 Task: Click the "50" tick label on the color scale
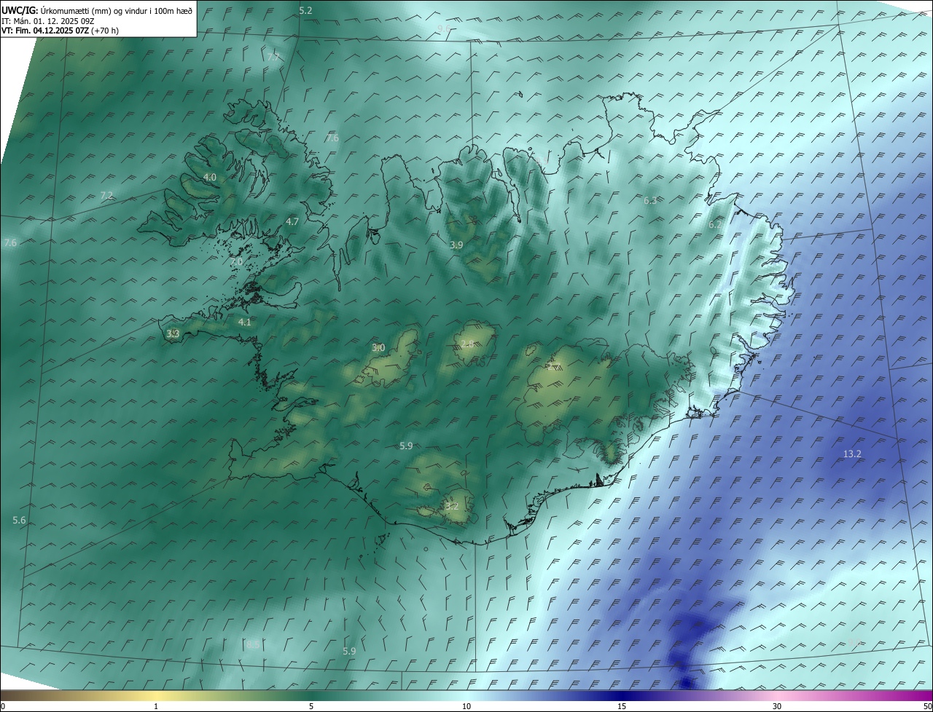926,706
